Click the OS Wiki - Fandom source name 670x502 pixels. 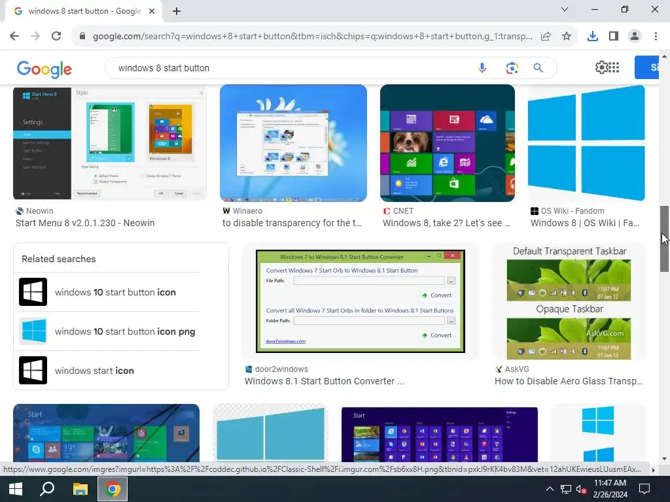coord(573,211)
